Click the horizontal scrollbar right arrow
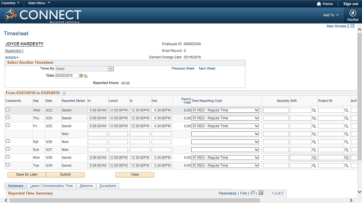 pyautogui.click(x=351, y=200)
